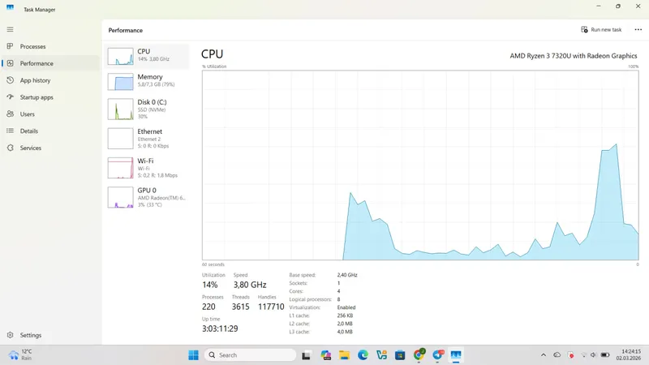
Task: Open the Processes page
Action: coord(50,46)
